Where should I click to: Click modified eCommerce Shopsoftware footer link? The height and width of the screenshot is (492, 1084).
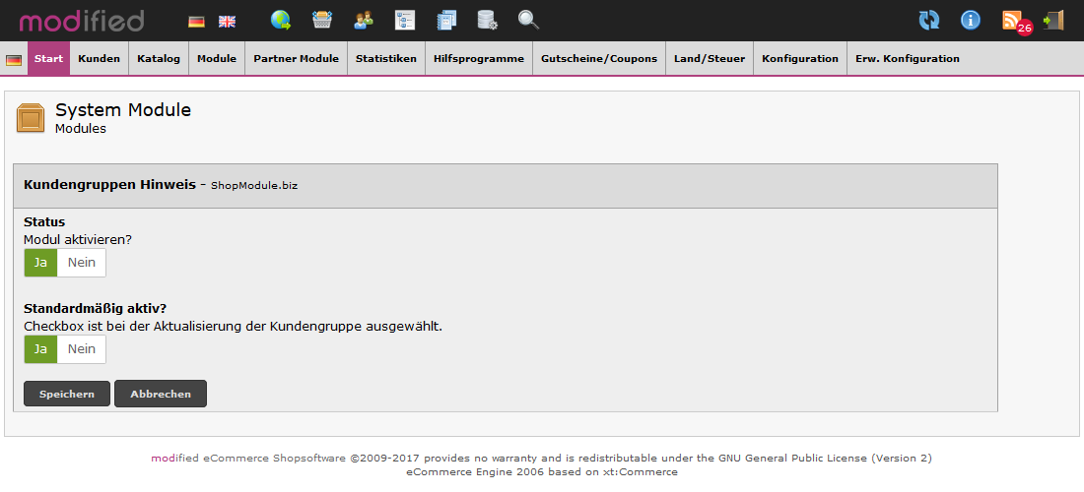pos(248,459)
